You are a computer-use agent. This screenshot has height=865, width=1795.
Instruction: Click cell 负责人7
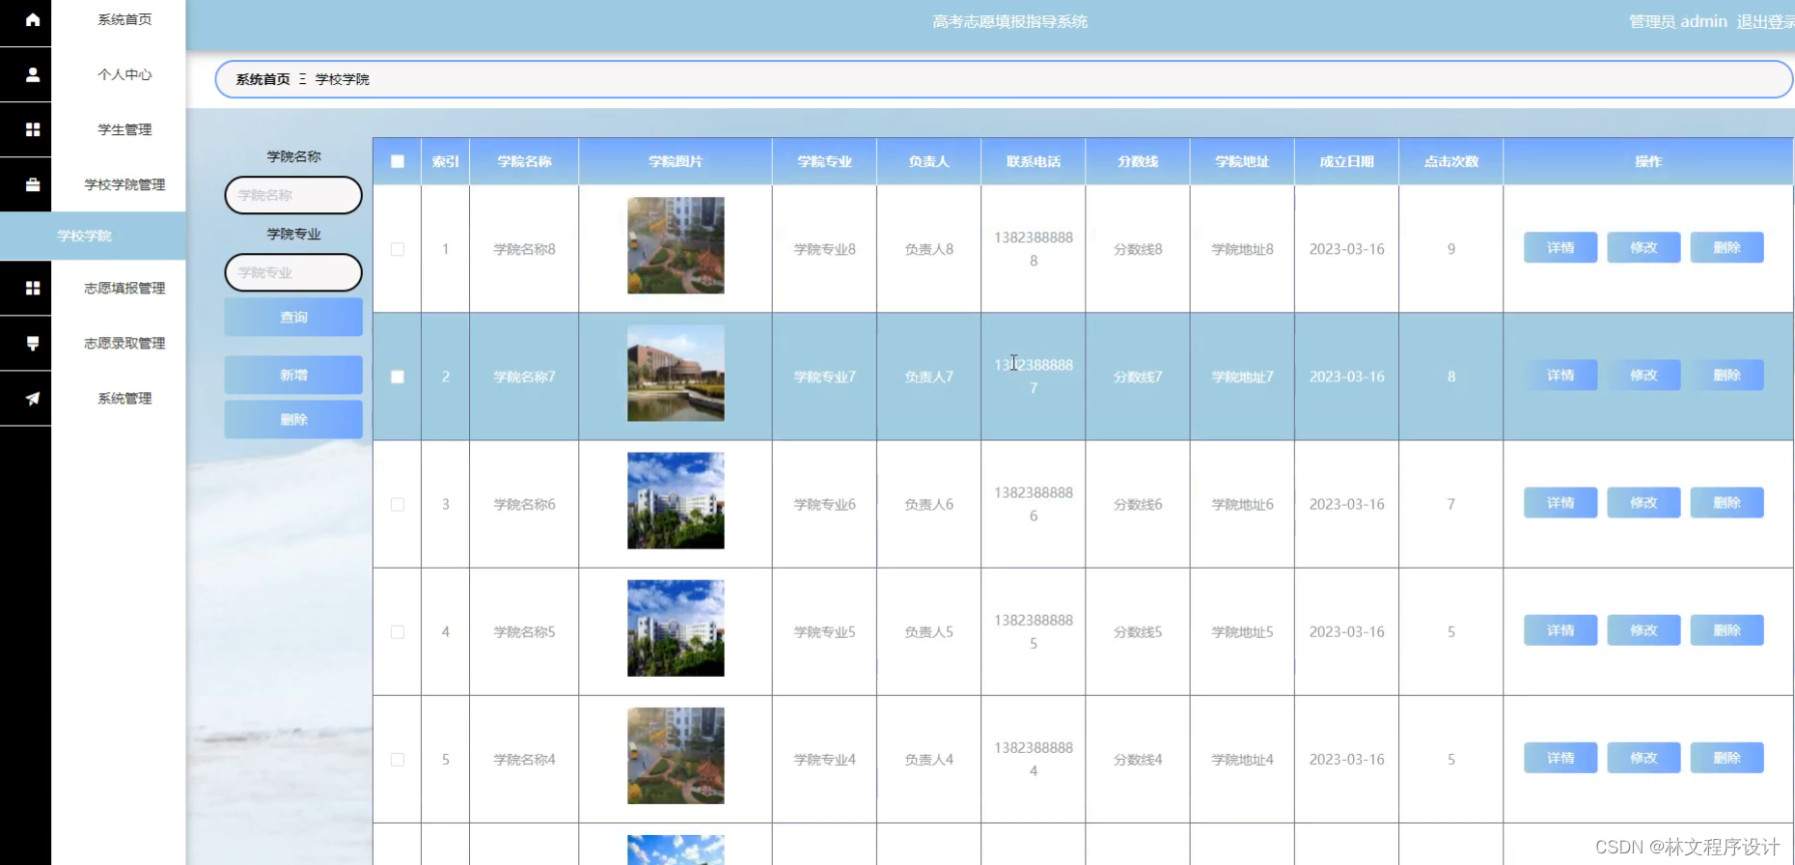[928, 377]
